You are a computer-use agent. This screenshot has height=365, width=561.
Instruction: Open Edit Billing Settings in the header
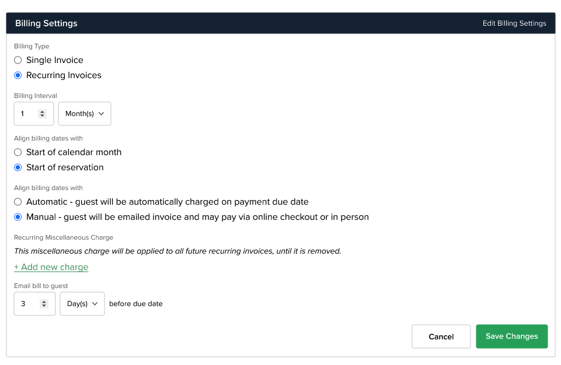[x=514, y=23]
